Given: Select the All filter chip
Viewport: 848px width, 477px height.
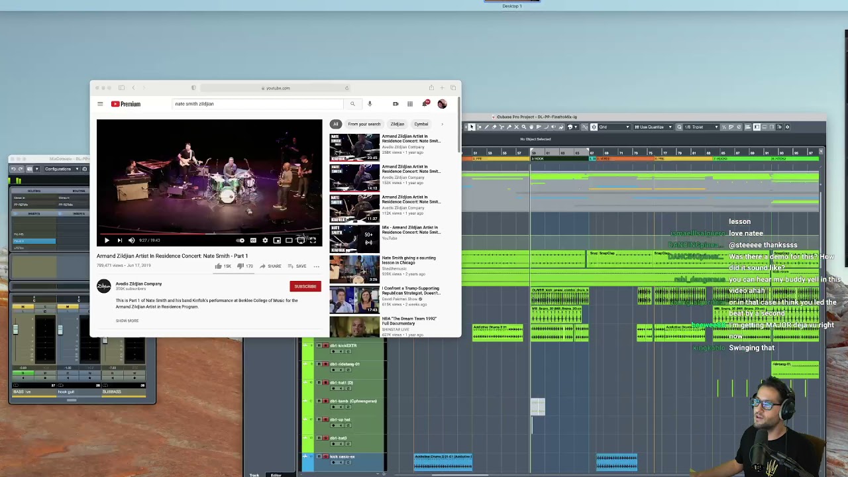Looking at the screenshot, I should point(336,124).
